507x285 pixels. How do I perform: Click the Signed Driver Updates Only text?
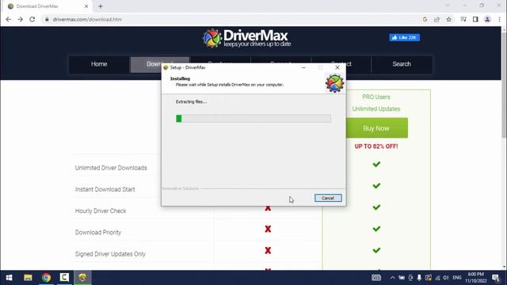pyautogui.click(x=110, y=254)
